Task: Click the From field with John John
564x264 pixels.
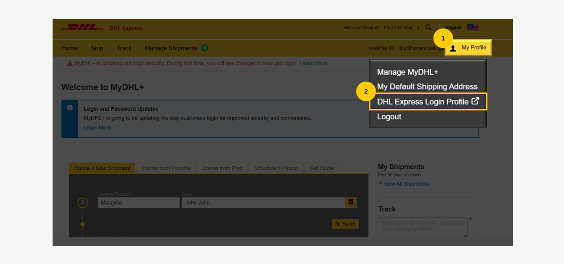Action: pos(269,203)
